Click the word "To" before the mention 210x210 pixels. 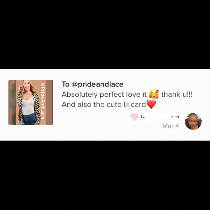(x=66, y=84)
